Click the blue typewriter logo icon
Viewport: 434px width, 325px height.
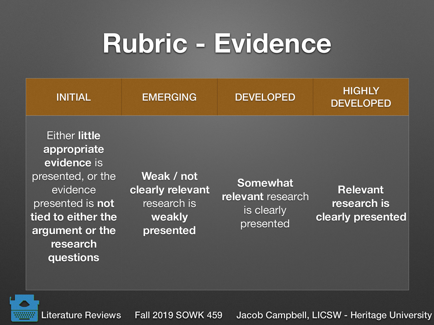tap(24, 309)
